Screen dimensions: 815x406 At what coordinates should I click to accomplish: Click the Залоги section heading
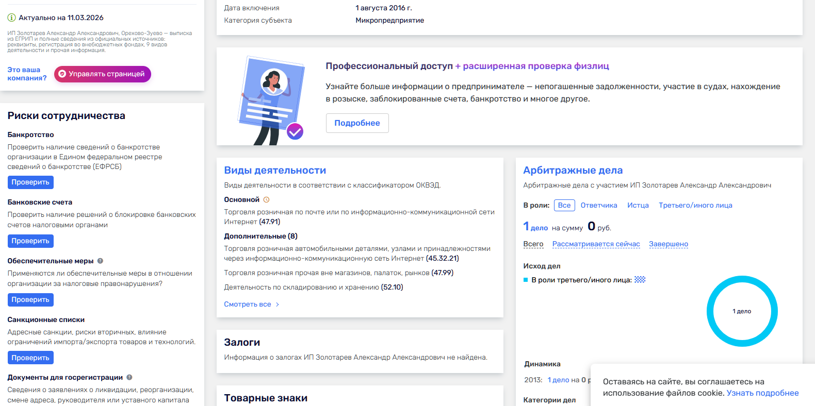click(242, 343)
